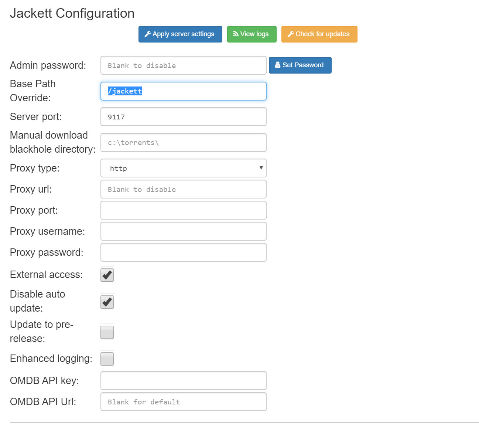Click the Proxy password label
Viewport: 479px width, 424px height.
47,252
